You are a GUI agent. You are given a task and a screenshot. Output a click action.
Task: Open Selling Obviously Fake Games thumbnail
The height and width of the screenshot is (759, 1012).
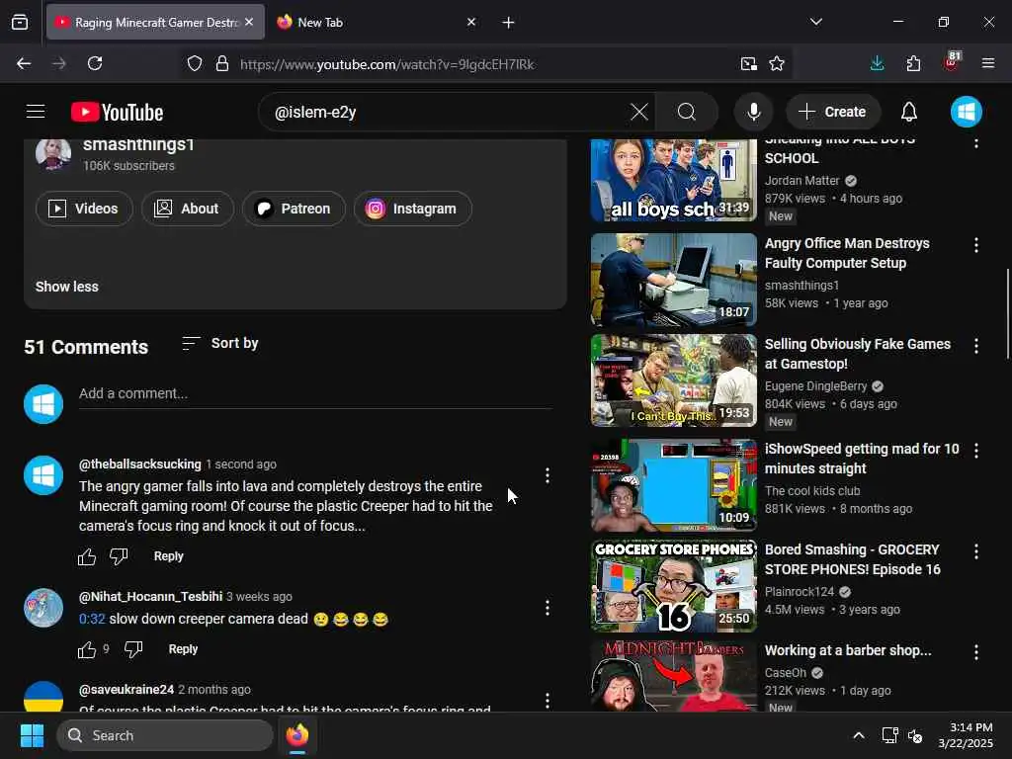(x=674, y=380)
